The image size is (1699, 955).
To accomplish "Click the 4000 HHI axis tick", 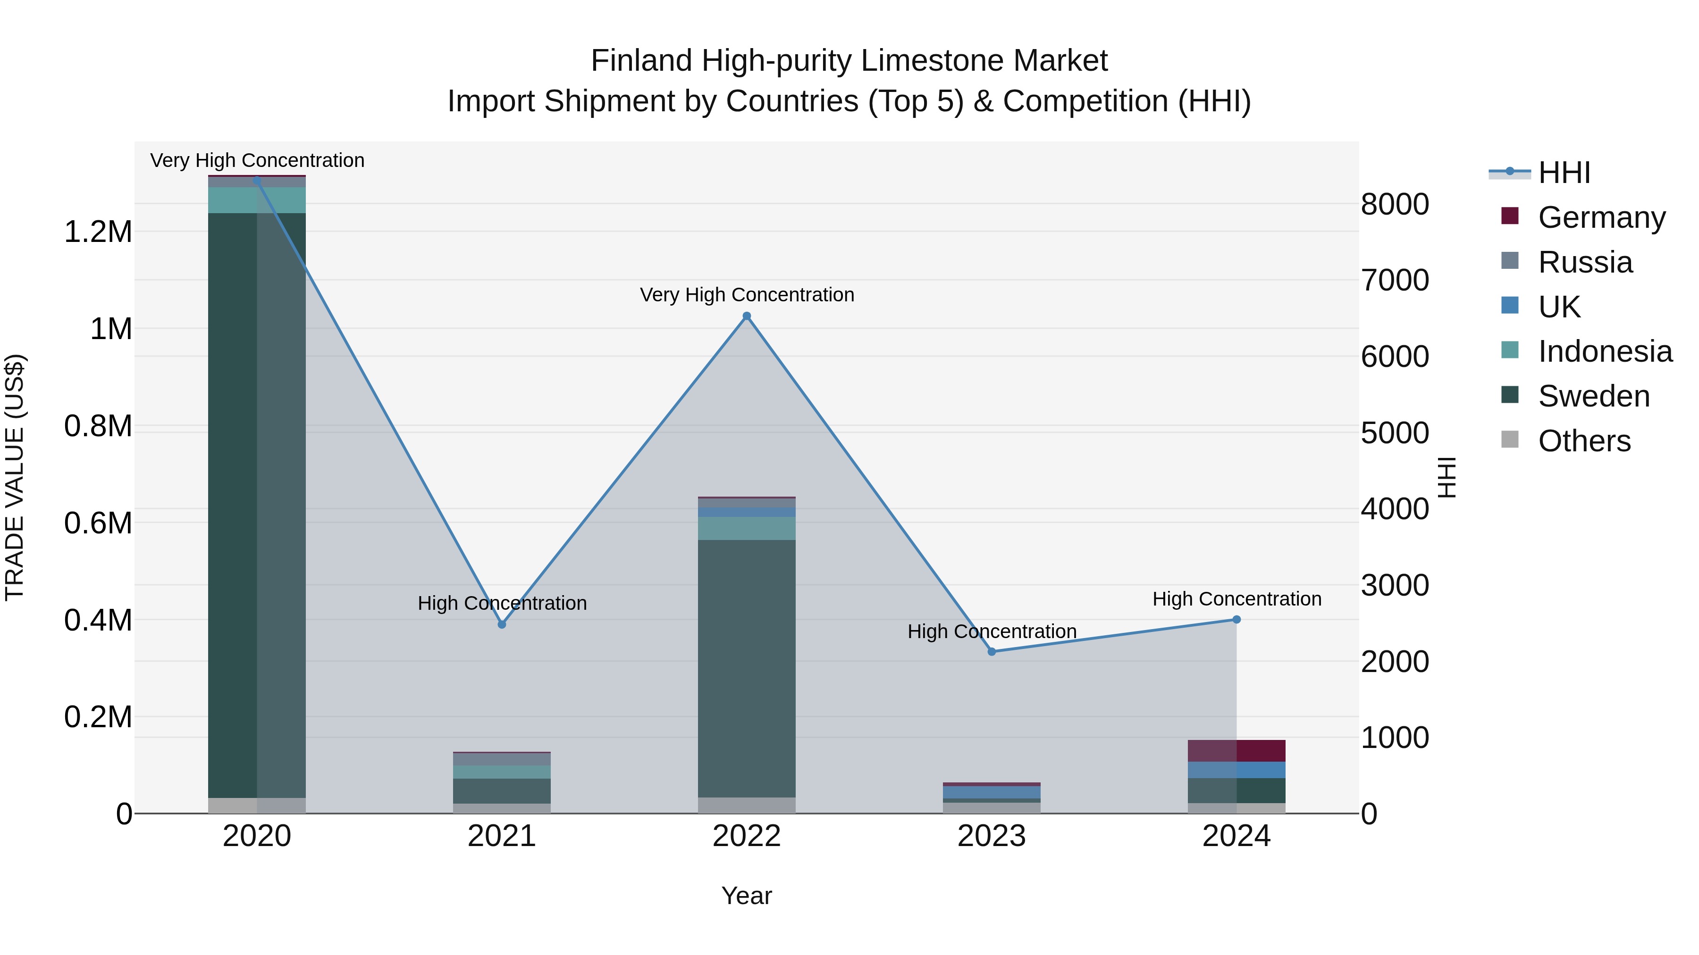I will click(1395, 509).
